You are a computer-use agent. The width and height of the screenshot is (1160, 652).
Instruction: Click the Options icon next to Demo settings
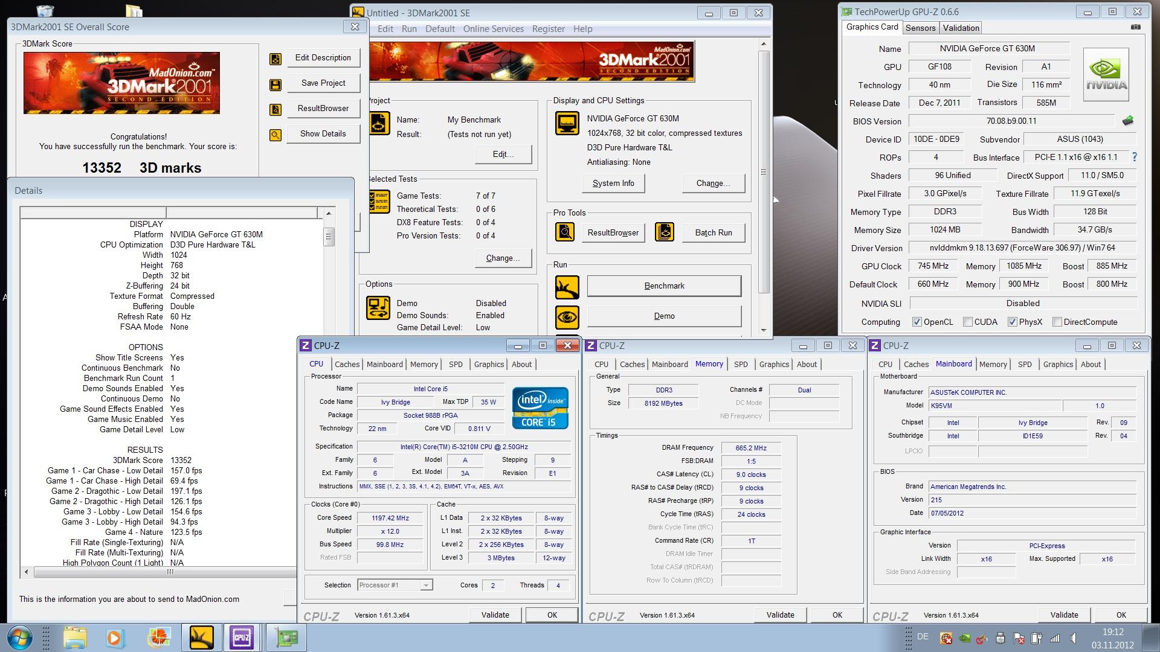coord(378,307)
